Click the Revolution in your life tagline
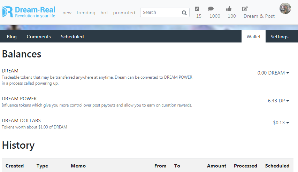Image resolution: width=298 pixels, height=172 pixels. pyautogui.click(x=35, y=16)
